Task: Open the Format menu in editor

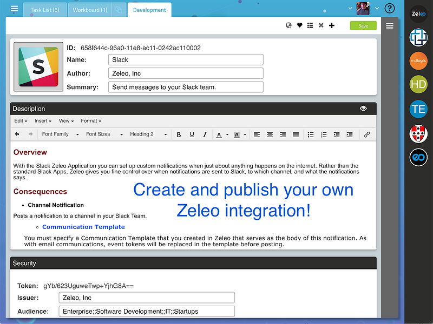Action: point(91,120)
